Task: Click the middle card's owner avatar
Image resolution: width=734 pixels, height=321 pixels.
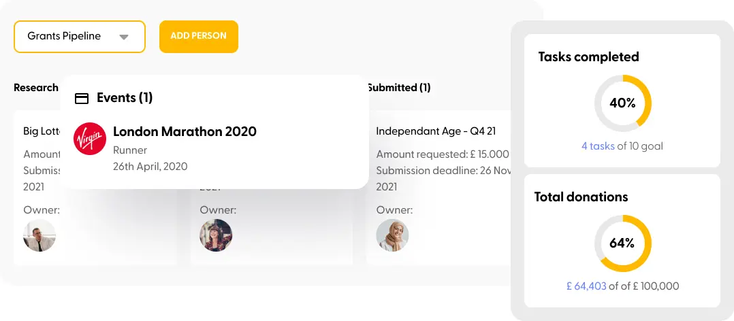Action: coord(216,235)
